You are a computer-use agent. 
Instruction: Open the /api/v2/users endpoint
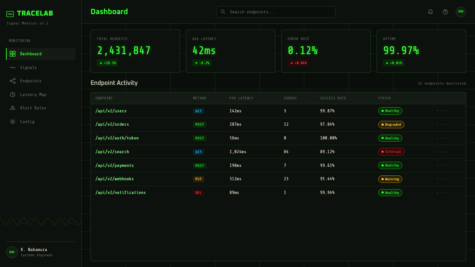coord(111,111)
